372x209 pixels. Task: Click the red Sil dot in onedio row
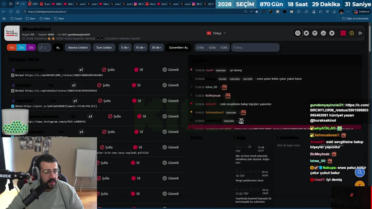(134, 85)
